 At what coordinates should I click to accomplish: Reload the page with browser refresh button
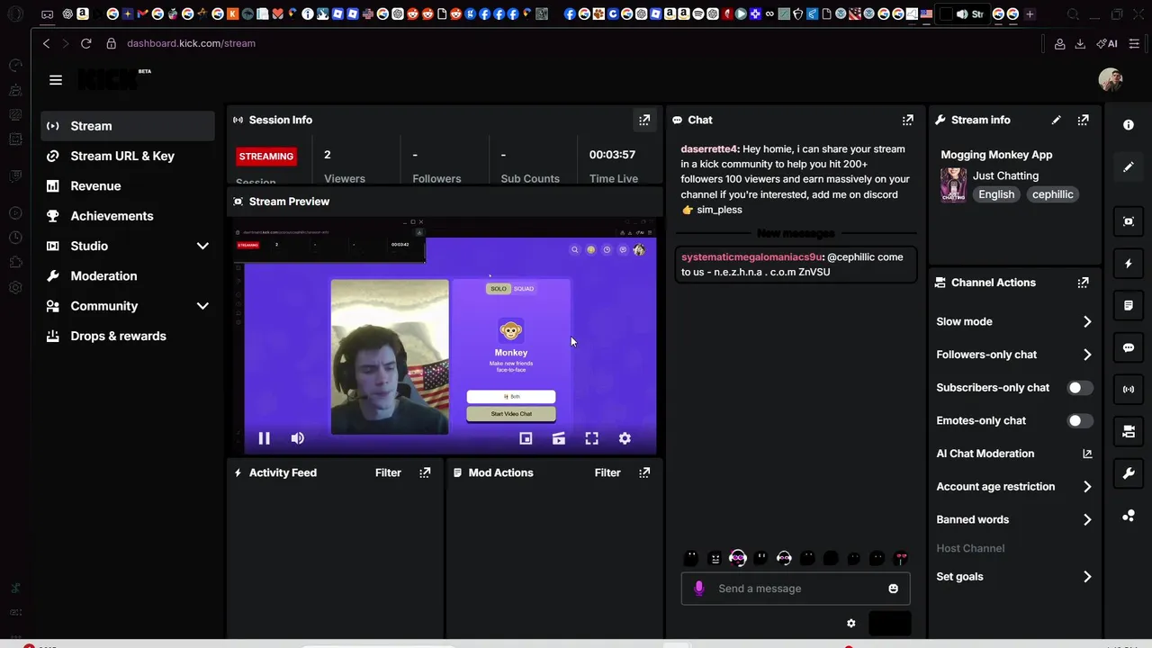(85, 43)
